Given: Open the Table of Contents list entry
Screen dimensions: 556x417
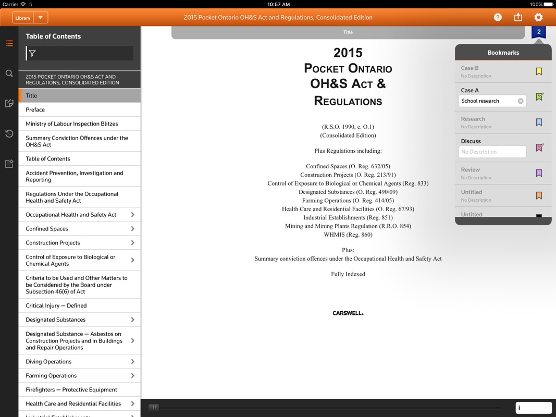Looking at the screenshot, I should (79, 158).
